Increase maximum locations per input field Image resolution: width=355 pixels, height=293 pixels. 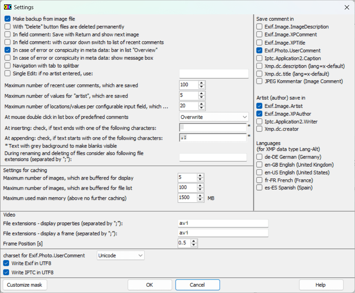[x=201, y=104]
